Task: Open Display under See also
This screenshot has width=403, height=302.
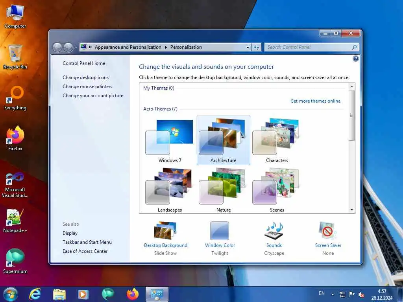Action: 70,233
